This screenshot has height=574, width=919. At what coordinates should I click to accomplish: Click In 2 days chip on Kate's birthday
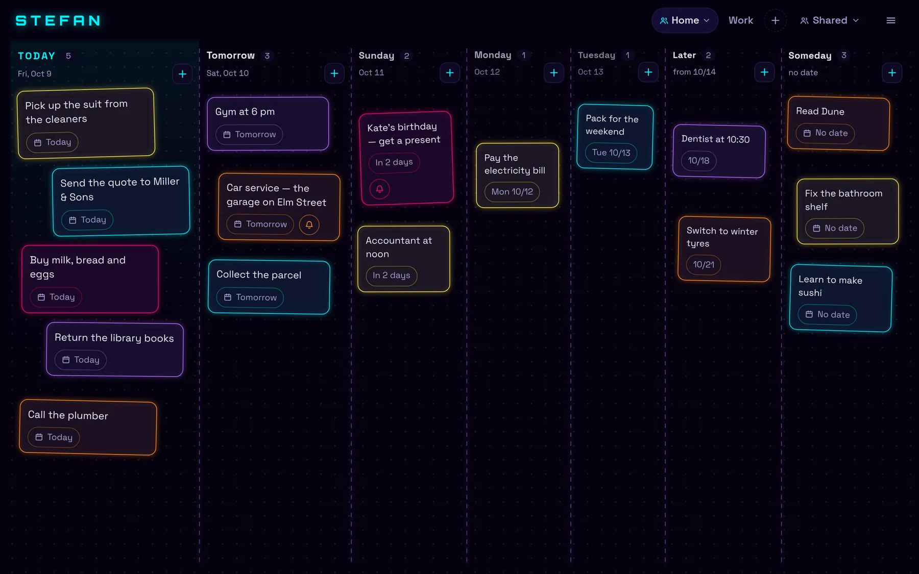click(394, 162)
